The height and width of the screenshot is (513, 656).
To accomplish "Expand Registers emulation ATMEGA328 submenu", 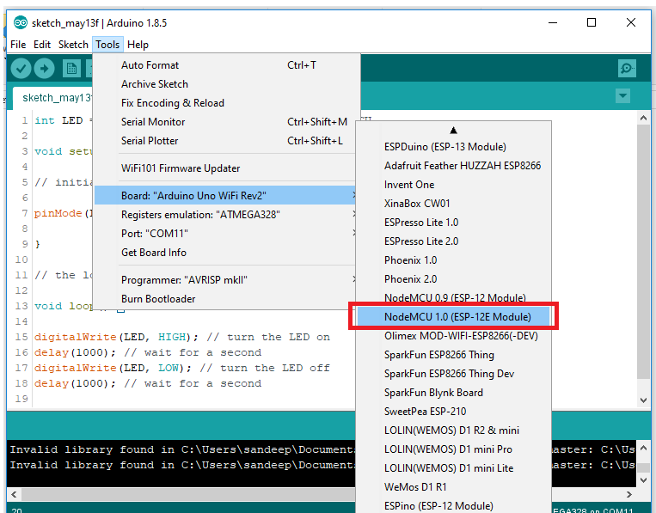I will (225, 215).
